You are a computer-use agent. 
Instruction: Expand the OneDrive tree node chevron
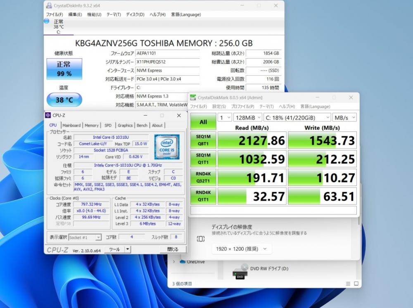174,262
